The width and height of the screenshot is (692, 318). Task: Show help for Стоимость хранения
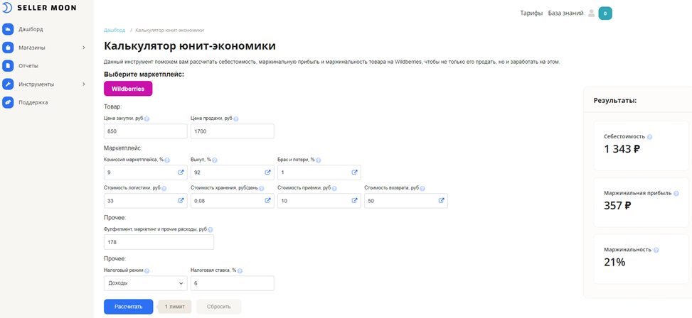click(261, 189)
